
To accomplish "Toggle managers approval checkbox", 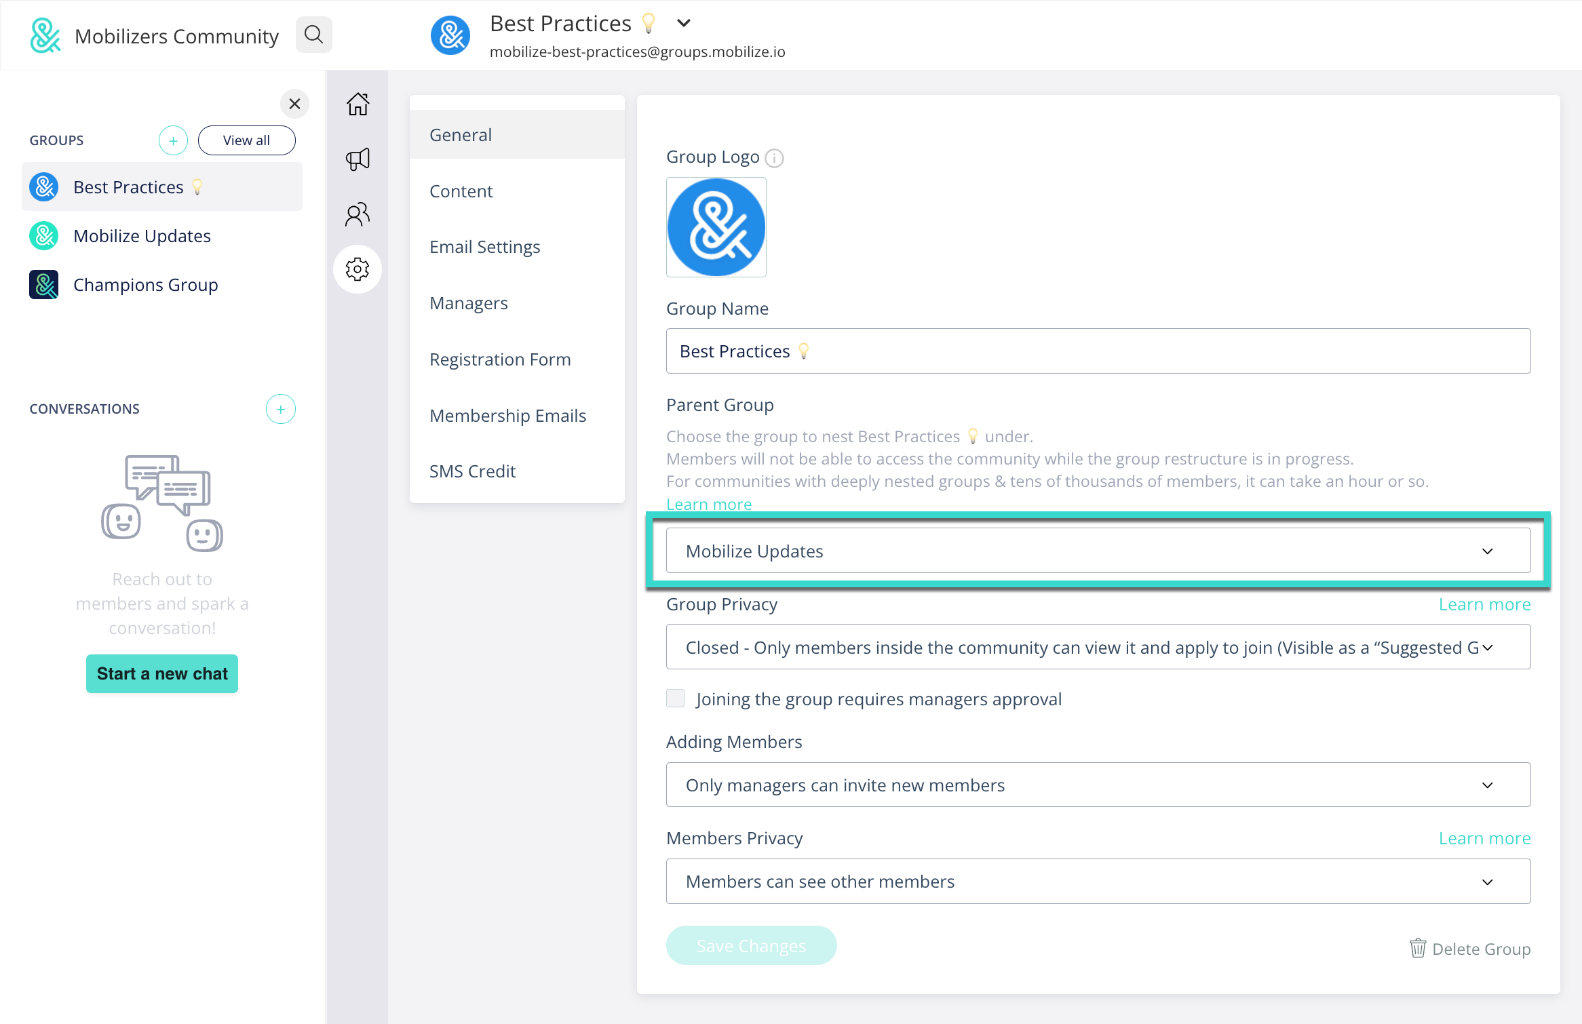I will [676, 698].
